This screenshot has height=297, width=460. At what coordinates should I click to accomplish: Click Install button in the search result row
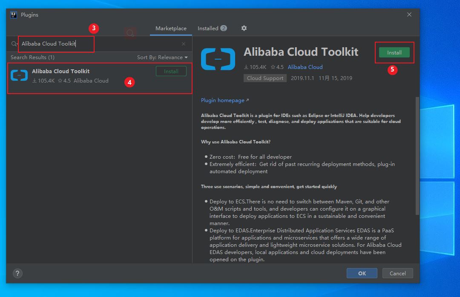point(171,71)
